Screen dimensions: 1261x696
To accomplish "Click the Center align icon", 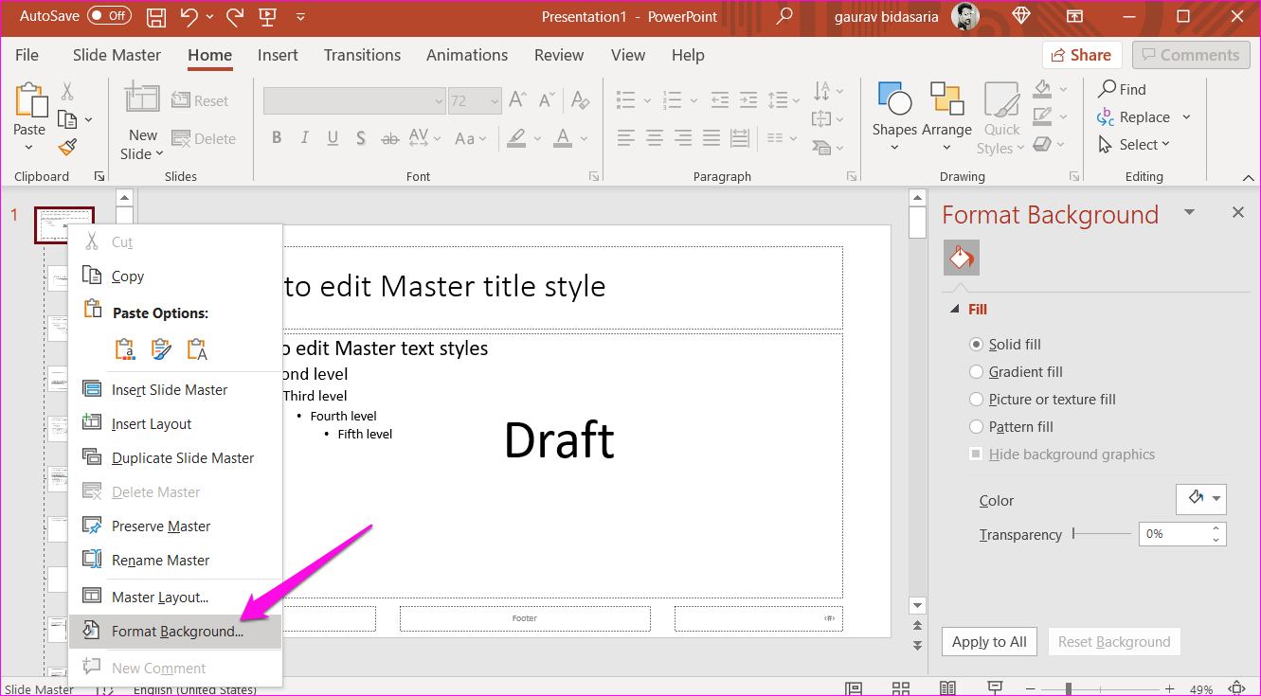I will coord(654,138).
